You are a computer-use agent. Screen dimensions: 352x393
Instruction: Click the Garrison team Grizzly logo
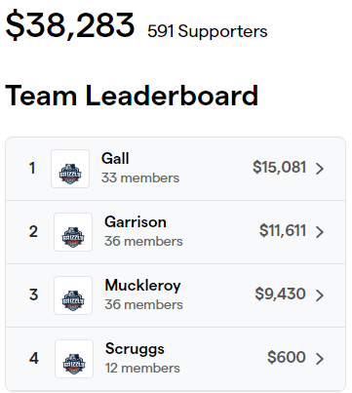[73, 232]
